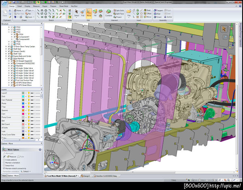This screenshot has width=243, height=190.
Task: Pick the Line sketch tool
Action: (x=38, y=11)
